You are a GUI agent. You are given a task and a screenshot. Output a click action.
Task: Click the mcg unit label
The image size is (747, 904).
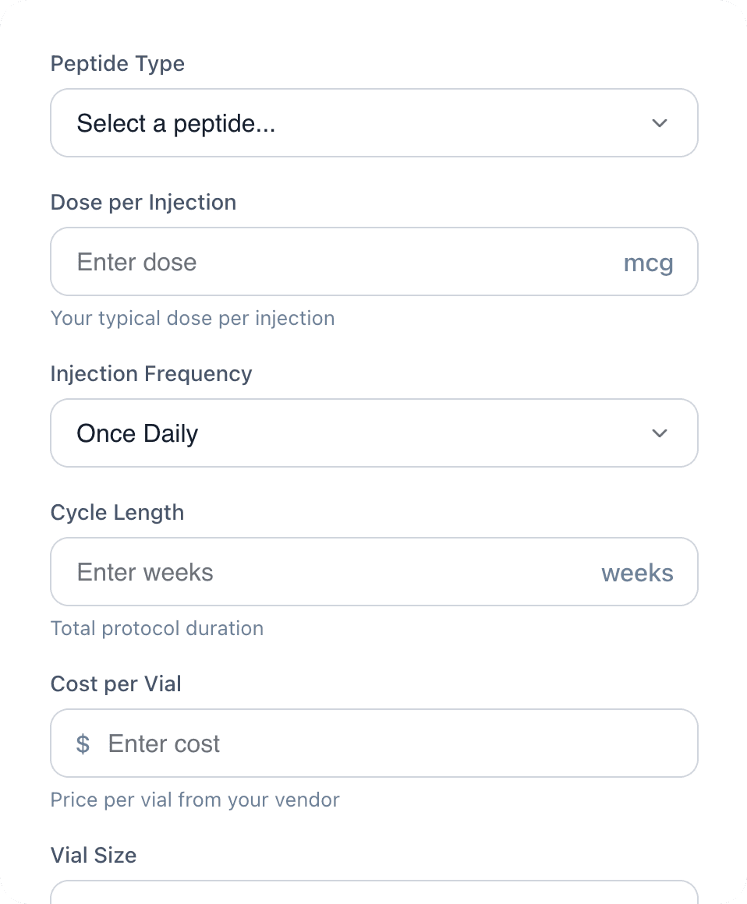coord(648,263)
